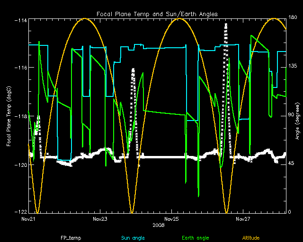Screen dimensions: 303x242
Task: Select the Nov25 x-axis date label
Action: (171, 219)
